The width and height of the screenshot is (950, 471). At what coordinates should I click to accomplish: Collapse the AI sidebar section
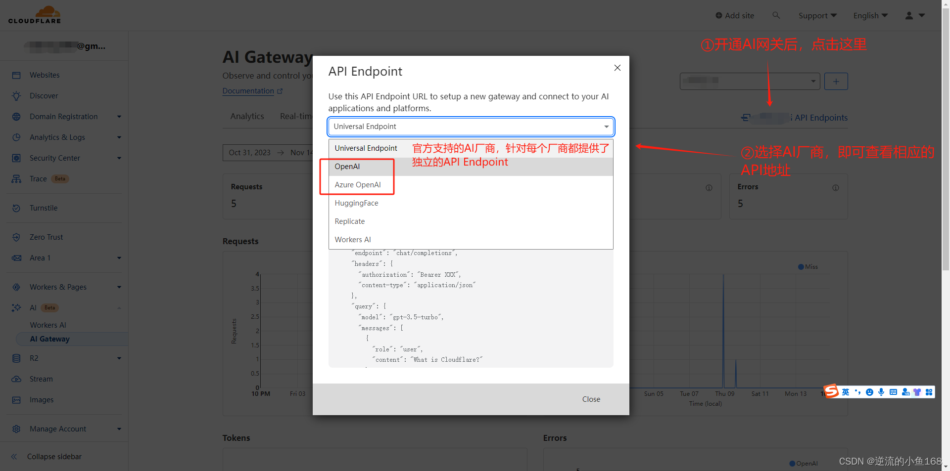pyautogui.click(x=119, y=308)
